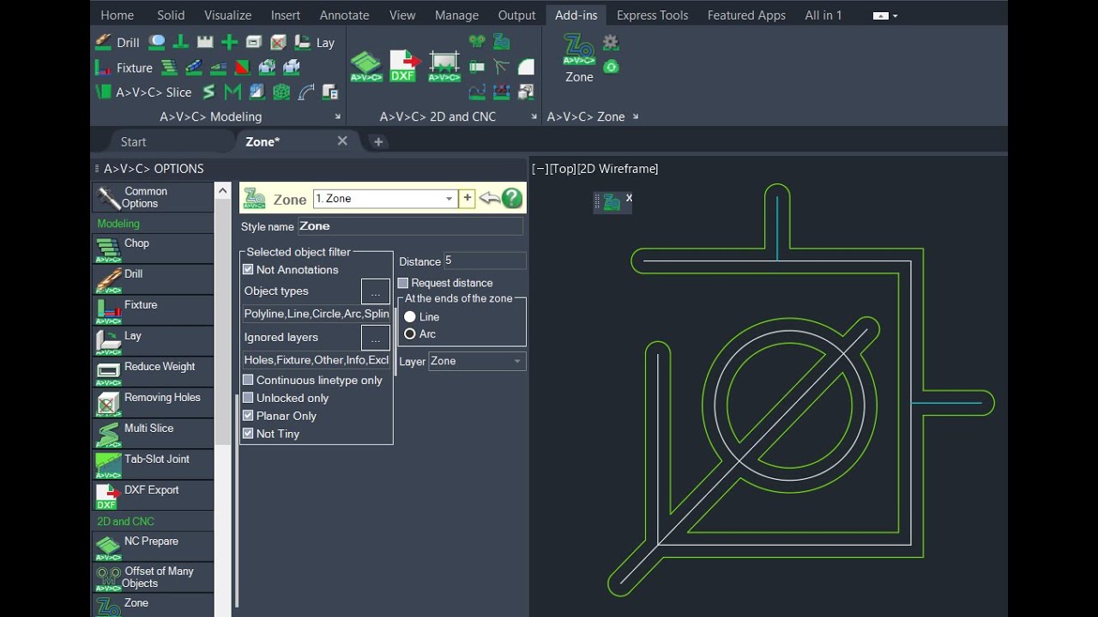This screenshot has width=1098, height=617.
Task: Expand the A>V>C> Zone panel launcher arrow
Action: coord(636,117)
